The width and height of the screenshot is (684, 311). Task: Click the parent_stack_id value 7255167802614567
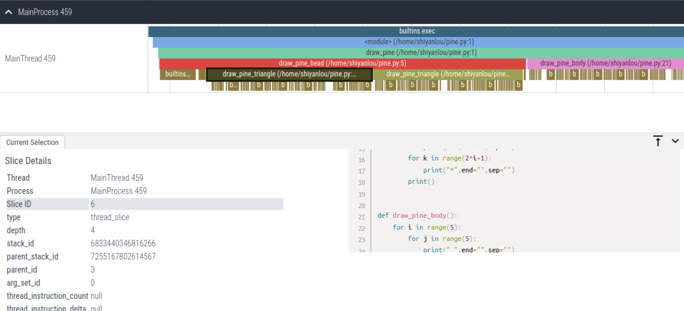pyautogui.click(x=123, y=257)
